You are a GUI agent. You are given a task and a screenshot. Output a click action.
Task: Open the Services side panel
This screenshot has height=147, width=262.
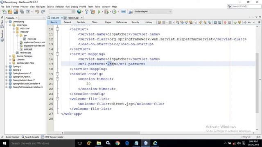point(2,36)
